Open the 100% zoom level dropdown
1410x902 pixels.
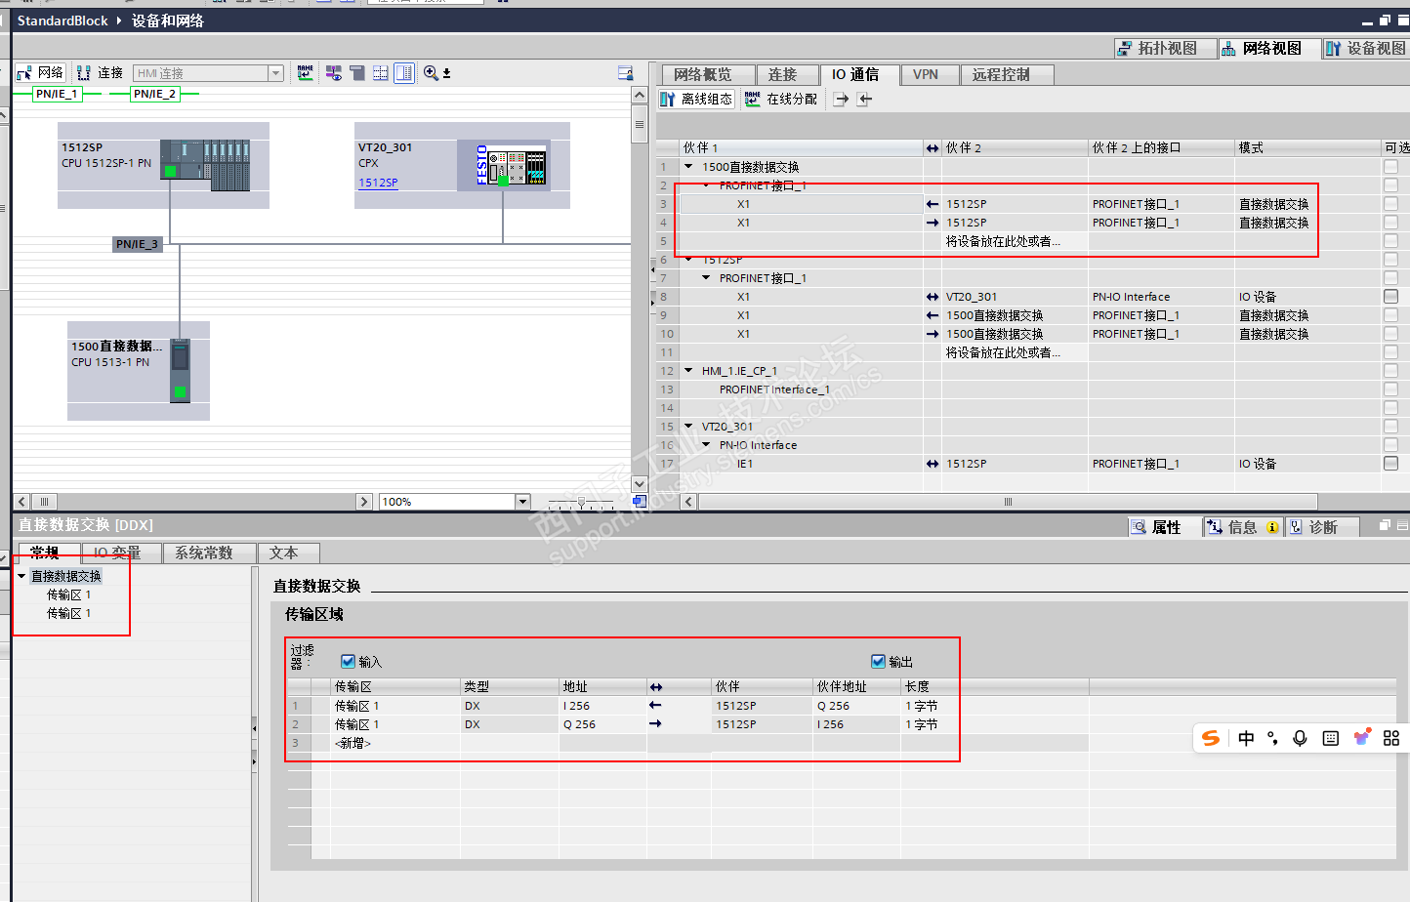[x=522, y=502]
